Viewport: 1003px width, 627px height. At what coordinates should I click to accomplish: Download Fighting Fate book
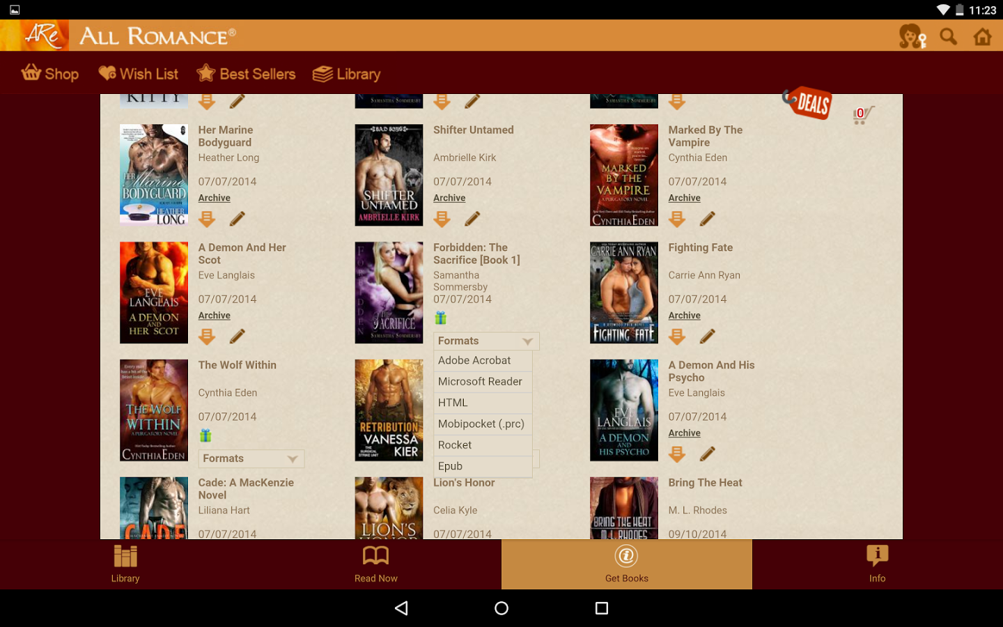click(x=677, y=336)
